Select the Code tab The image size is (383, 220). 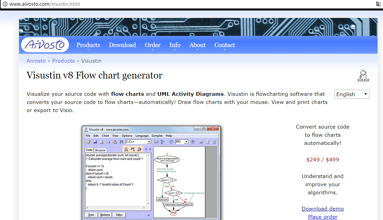tap(89, 150)
